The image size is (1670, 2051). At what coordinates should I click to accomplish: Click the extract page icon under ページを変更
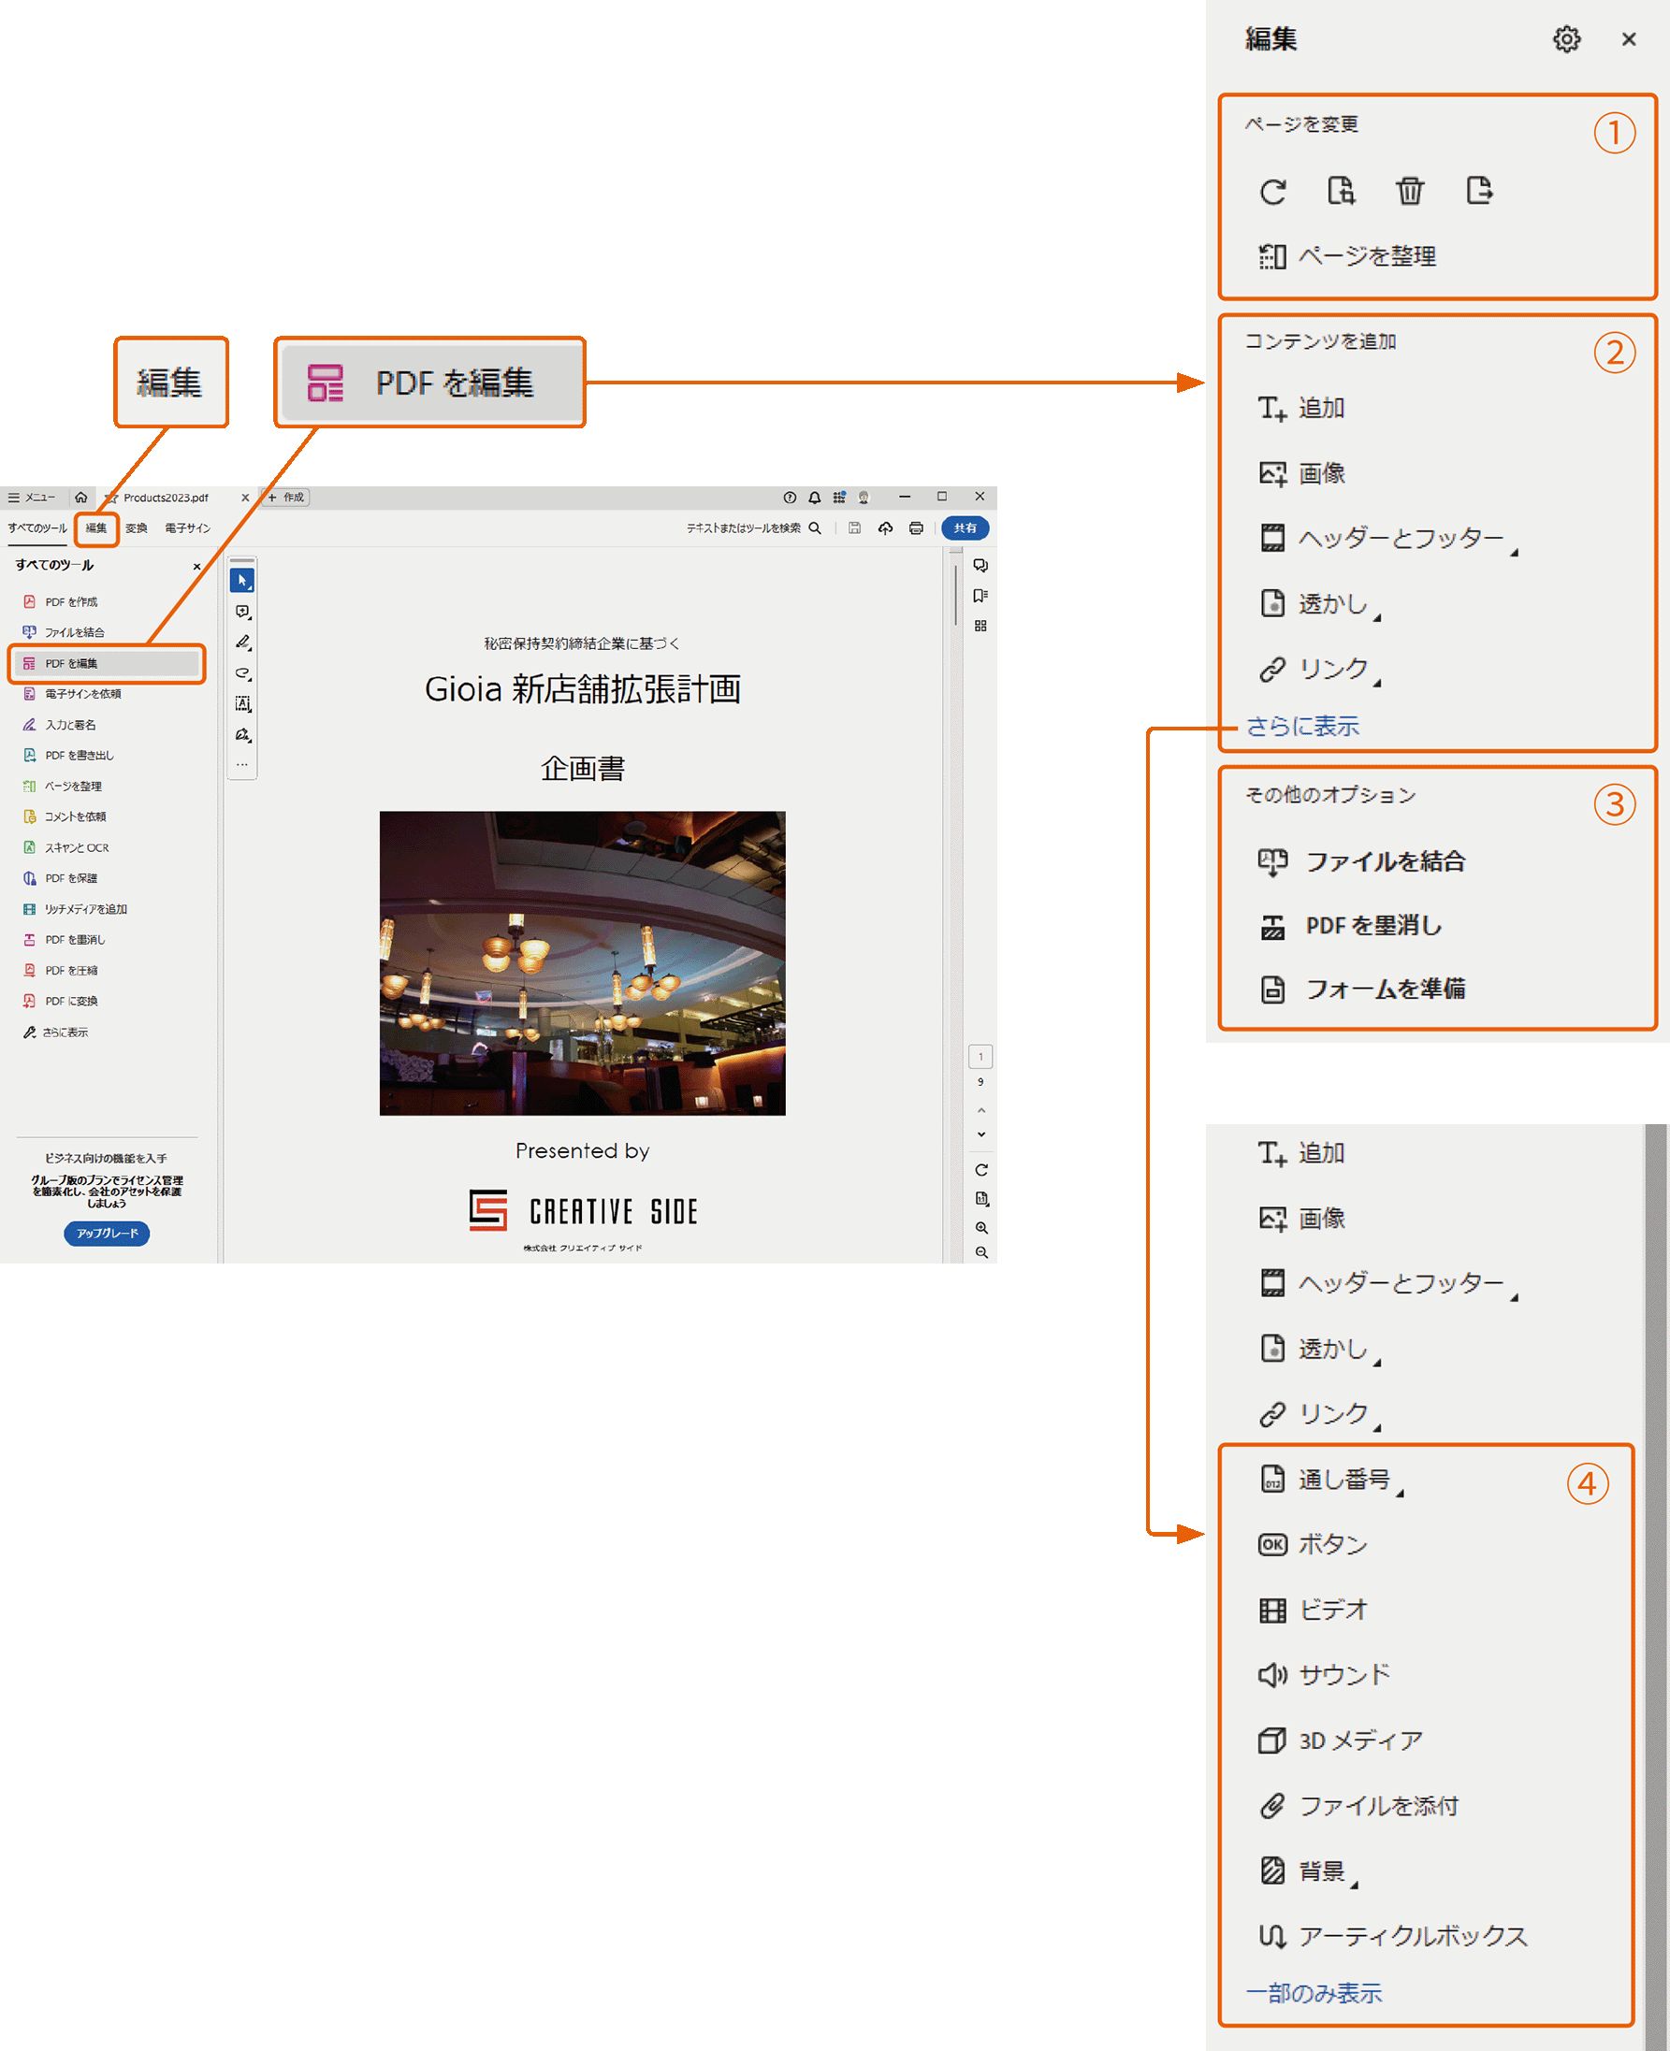point(1479,192)
